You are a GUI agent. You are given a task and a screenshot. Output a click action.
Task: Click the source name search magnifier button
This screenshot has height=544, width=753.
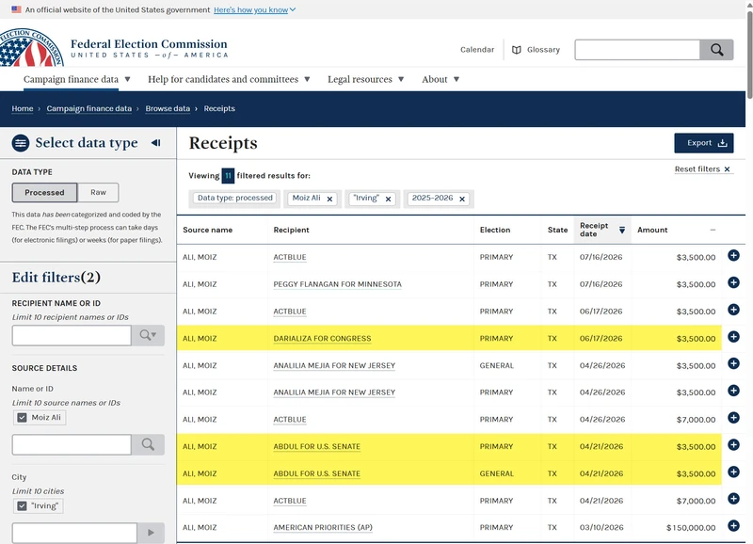pyautogui.click(x=148, y=444)
